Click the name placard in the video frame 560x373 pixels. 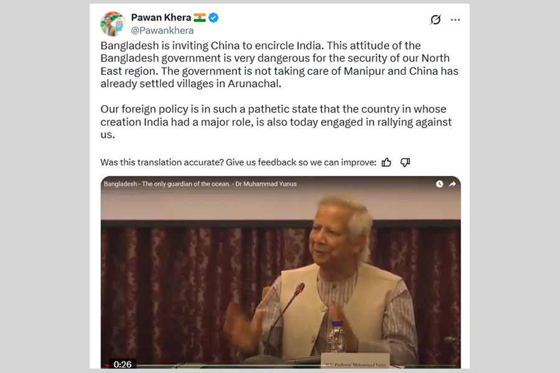tap(355, 361)
